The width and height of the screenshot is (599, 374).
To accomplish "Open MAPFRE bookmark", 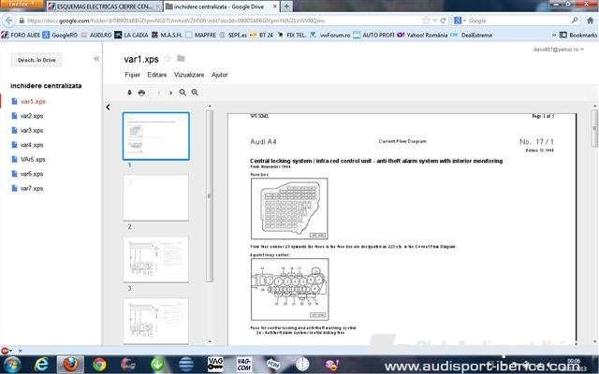I will click(200, 36).
